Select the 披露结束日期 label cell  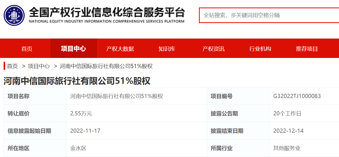pos(238,131)
